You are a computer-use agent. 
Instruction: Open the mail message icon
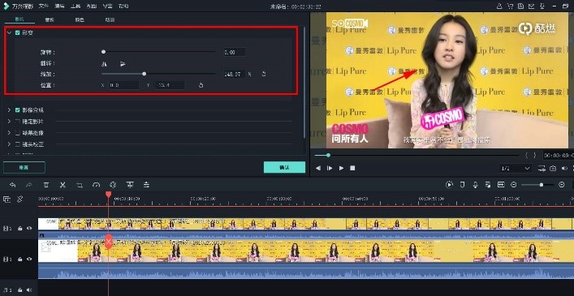[x=531, y=6]
